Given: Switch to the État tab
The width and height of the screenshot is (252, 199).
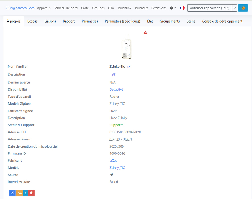Looking at the screenshot, I should click(x=150, y=21).
